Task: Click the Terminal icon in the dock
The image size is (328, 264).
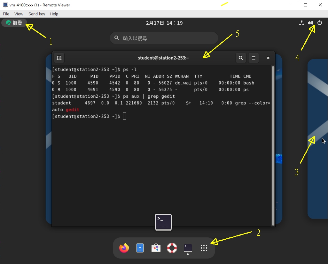Action: (188, 248)
